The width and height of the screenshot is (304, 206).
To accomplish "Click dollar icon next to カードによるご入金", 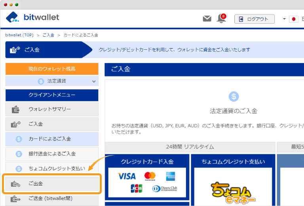I will 19,139.
